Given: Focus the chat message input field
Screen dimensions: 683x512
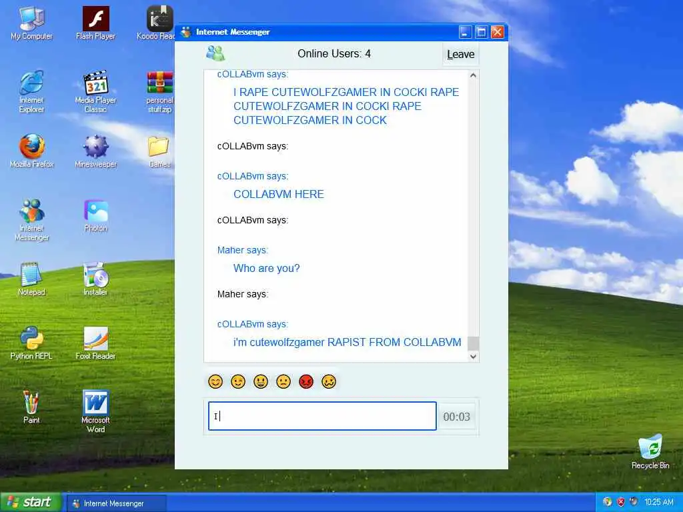Looking at the screenshot, I should click(x=322, y=416).
